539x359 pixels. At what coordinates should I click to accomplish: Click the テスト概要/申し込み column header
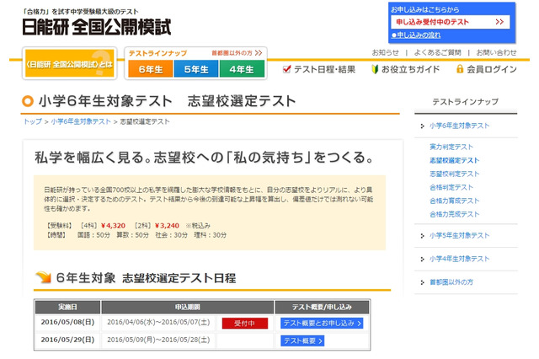pos(322,307)
